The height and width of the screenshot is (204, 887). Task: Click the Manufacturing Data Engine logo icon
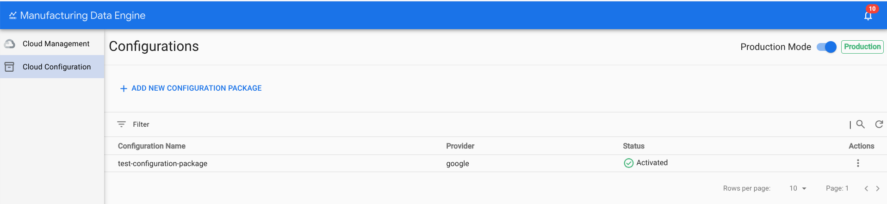12,16
